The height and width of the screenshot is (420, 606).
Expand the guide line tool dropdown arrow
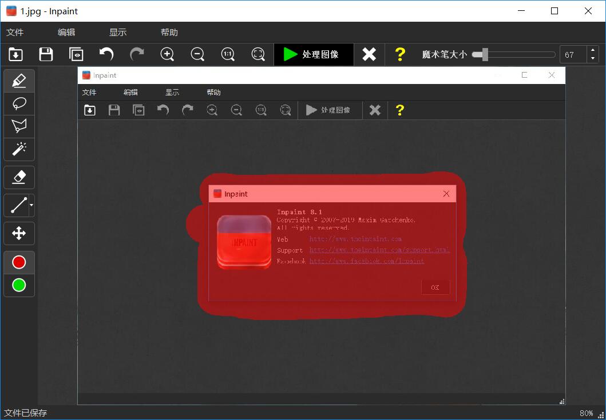[x=31, y=205]
